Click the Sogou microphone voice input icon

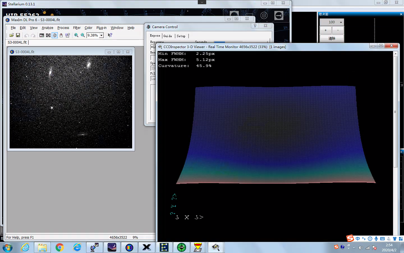pyautogui.click(x=376, y=239)
